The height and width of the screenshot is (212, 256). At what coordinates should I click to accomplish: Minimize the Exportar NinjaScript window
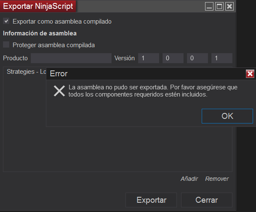coord(209,7)
